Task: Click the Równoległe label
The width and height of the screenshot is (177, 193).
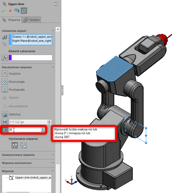Action: [17, 82]
